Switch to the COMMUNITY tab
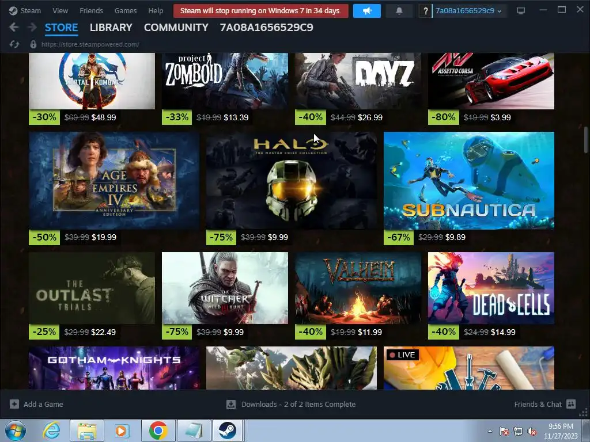The image size is (590, 442). click(x=176, y=28)
